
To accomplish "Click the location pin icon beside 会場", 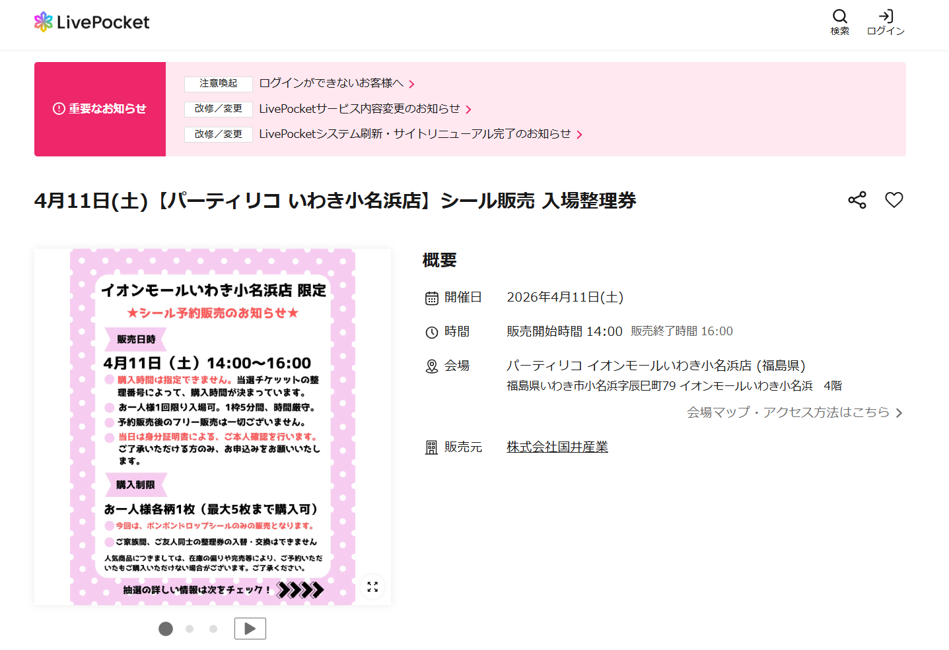I will 431,366.
